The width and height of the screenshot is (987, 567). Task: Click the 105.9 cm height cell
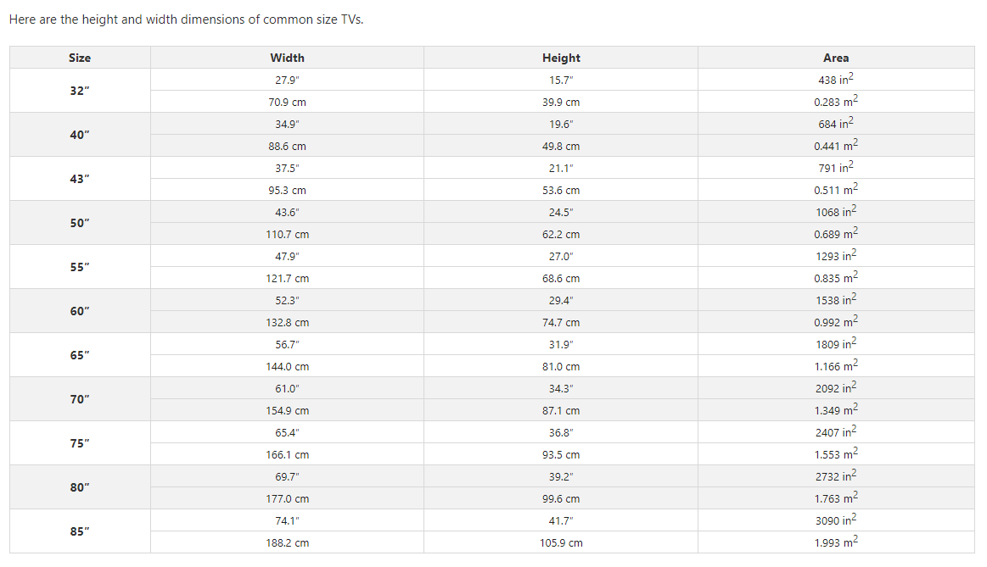[561, 543]
